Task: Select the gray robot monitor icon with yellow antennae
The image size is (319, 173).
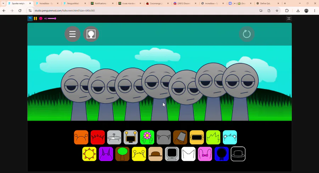Action: pyautogui.click(x=130, y=138)
